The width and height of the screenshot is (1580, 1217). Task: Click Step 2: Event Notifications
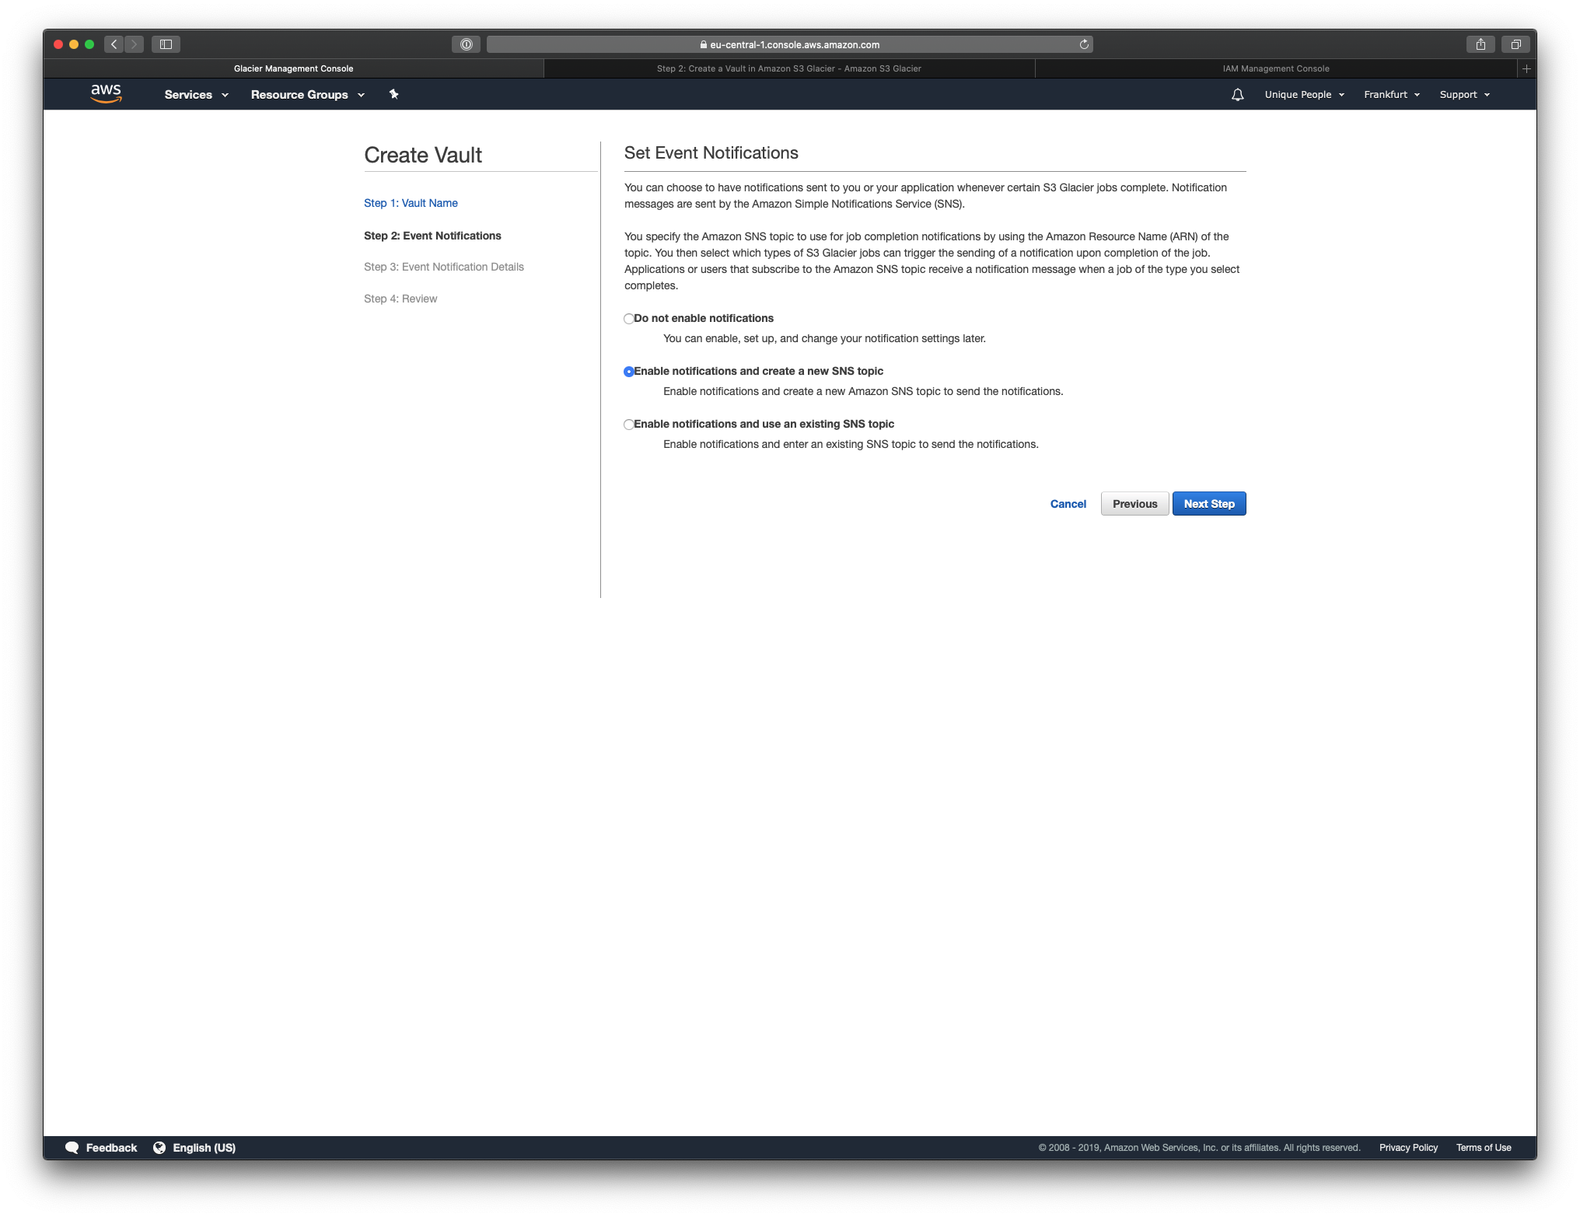pyautogui.click(x=432, y=236)
